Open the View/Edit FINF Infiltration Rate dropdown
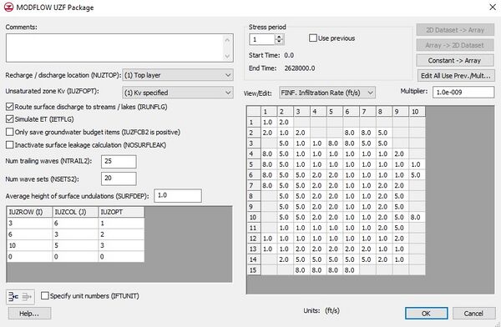 [x=327, y=93]
